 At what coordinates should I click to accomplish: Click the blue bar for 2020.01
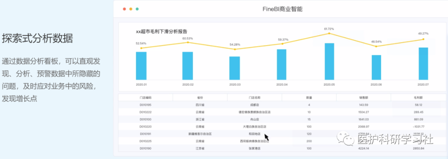[141, 66]
